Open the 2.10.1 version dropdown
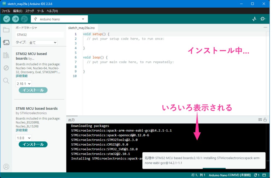Screen dimensions: 280x178 pos(24,84)
